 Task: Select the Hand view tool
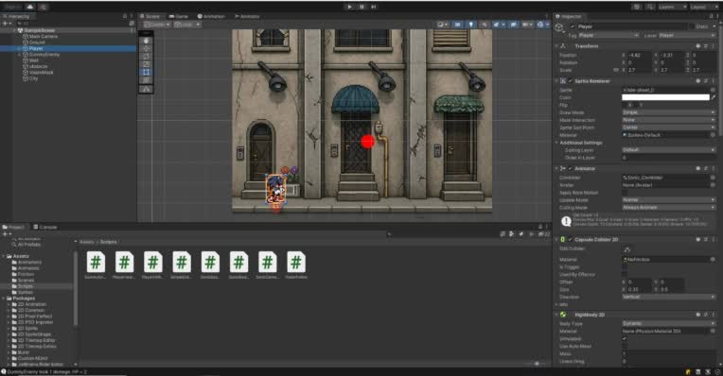click(146, 41)
